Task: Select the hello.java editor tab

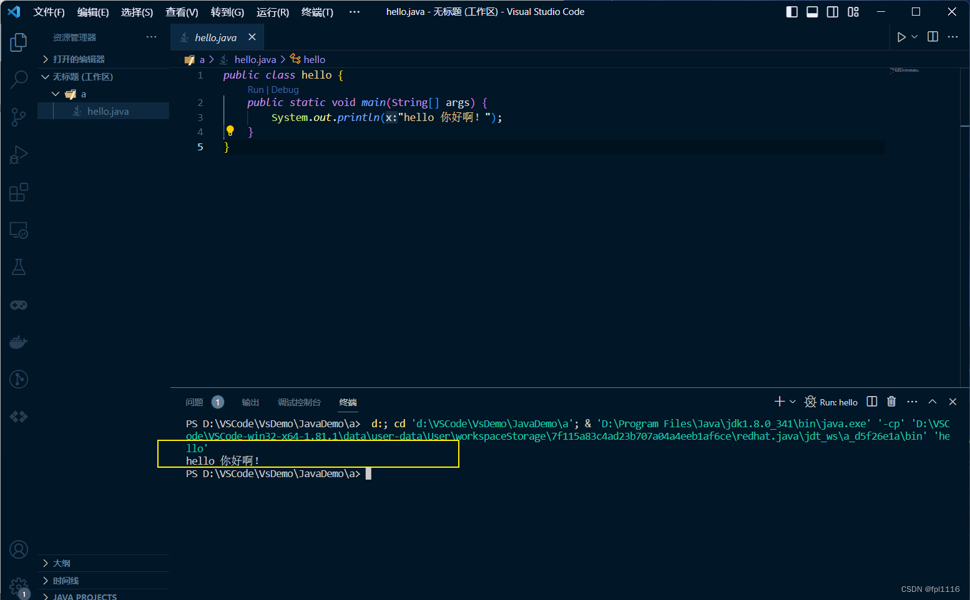Action: coord(216,37)
